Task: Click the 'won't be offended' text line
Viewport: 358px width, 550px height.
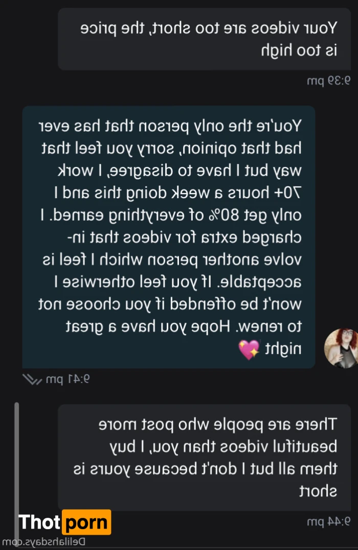Action: tap(170, 304)
